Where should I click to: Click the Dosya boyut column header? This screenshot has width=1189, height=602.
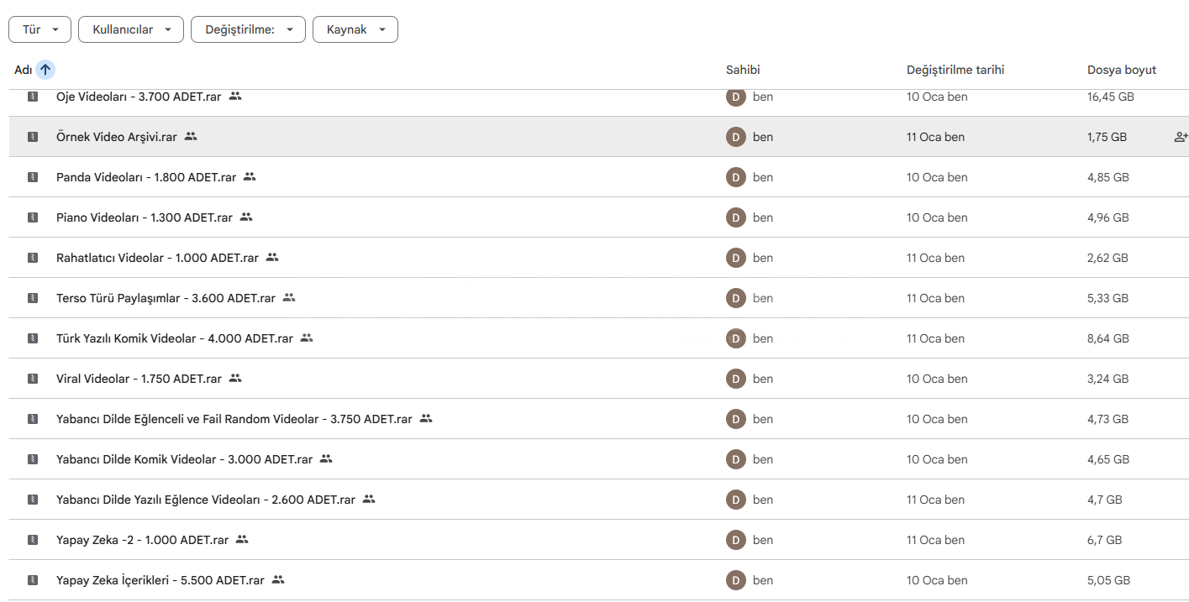(1121, 70)
